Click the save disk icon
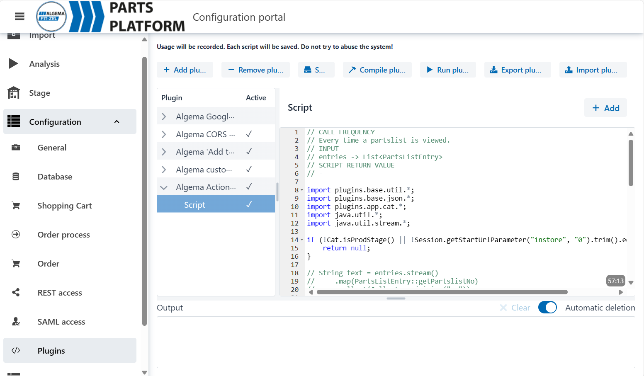The image size is (644, 376). [307, 70]
